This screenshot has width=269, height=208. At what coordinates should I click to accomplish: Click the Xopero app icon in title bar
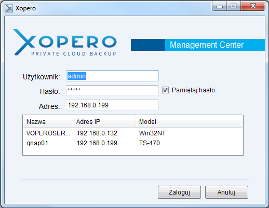pyautogui.click(x=9, y=8)
